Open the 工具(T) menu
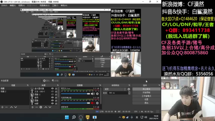Viewport: 215px width, 121px height. (x=55, y=5)
